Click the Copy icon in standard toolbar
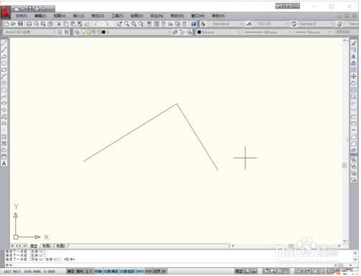 (66, 24)
